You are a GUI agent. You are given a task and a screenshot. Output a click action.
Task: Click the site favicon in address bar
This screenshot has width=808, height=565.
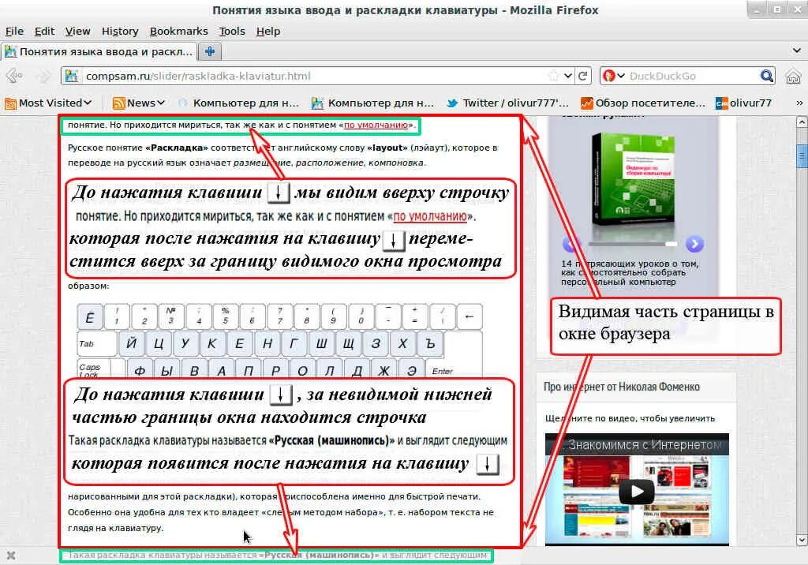(72, 77)
